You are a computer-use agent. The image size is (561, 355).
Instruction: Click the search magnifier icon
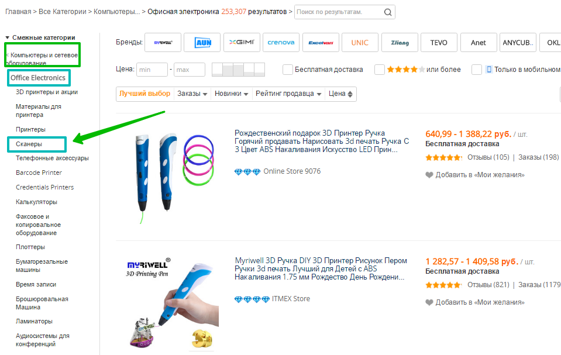coord(388,12)
